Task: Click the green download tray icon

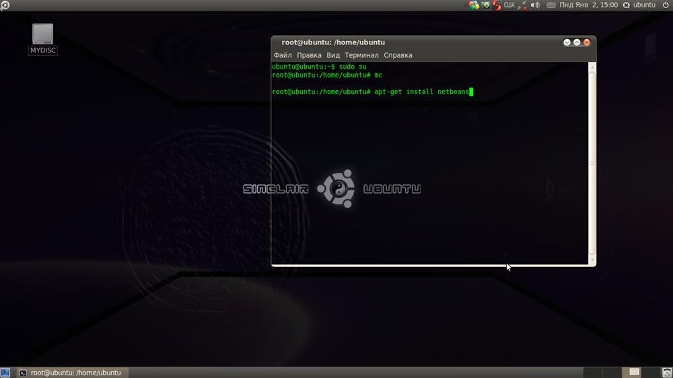Action: tap(485, 5)
